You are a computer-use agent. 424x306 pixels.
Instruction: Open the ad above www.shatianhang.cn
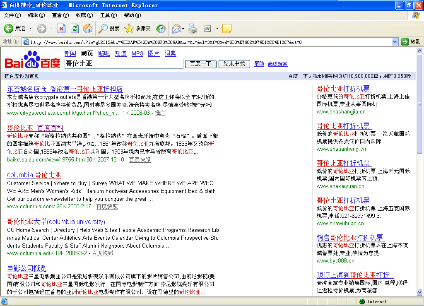point(344,126)
